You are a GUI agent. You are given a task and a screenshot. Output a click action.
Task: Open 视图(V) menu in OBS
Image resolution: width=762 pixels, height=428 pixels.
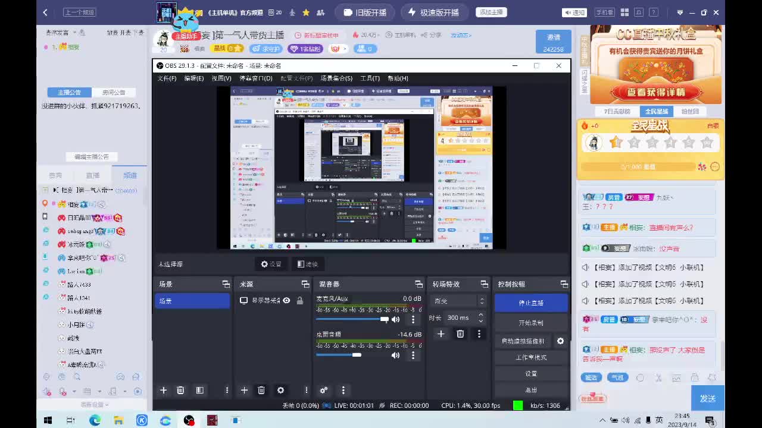221,78
